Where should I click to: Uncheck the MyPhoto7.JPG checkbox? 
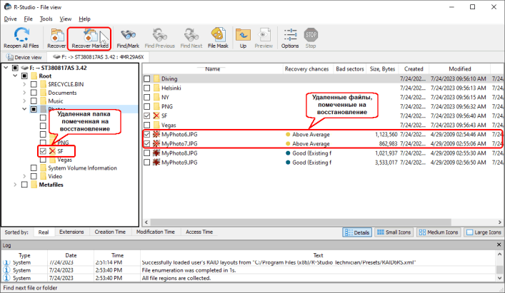(x=147, y=143)
